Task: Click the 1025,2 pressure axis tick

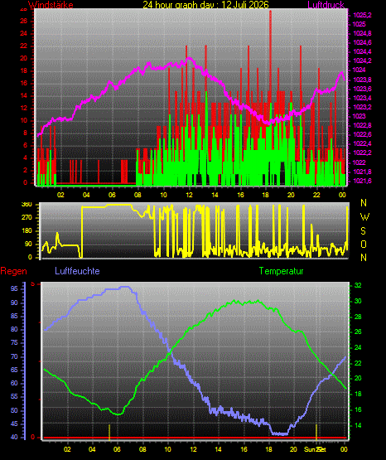Action: click(362, 15)
